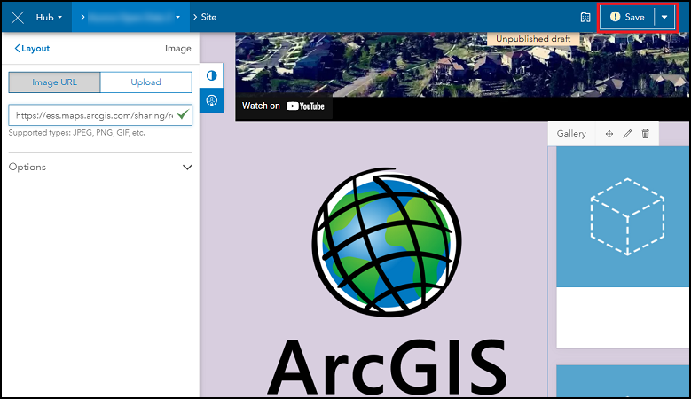Click the breadcrumb arrow after Hub
The height and width of the screenshot is (399, 691).
(82, 17)
